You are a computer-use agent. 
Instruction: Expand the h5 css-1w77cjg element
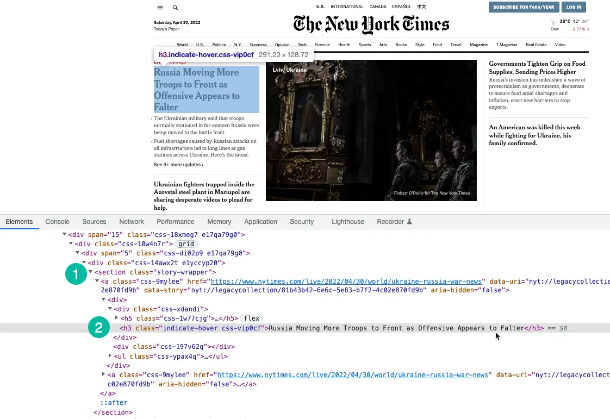coord(116,318)
